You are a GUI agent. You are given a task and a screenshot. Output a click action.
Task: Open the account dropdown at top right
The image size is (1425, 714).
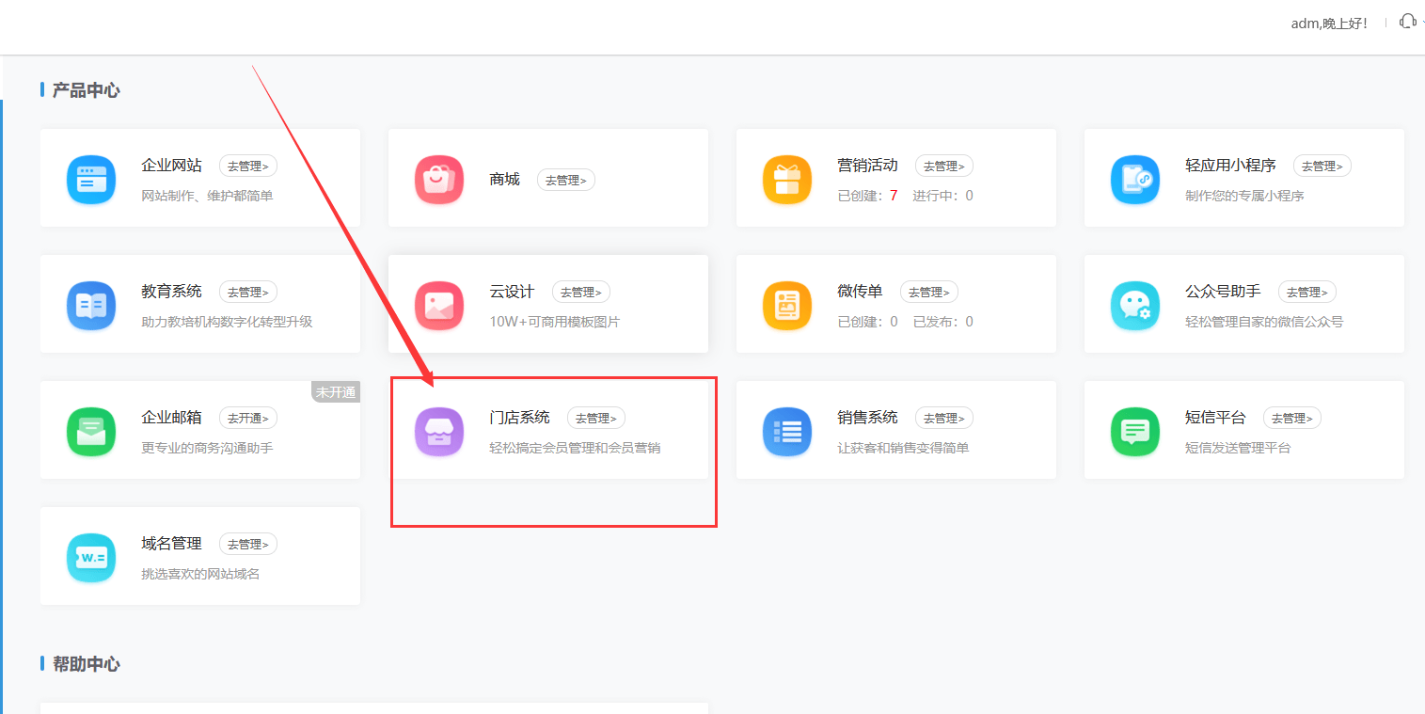[1329, 23]
